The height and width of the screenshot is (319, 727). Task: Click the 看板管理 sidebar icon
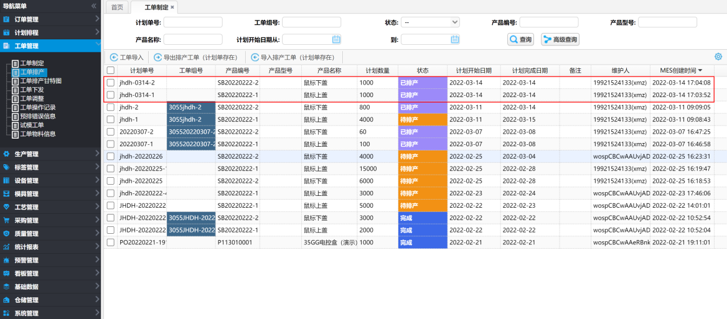(x=6, y=274)
